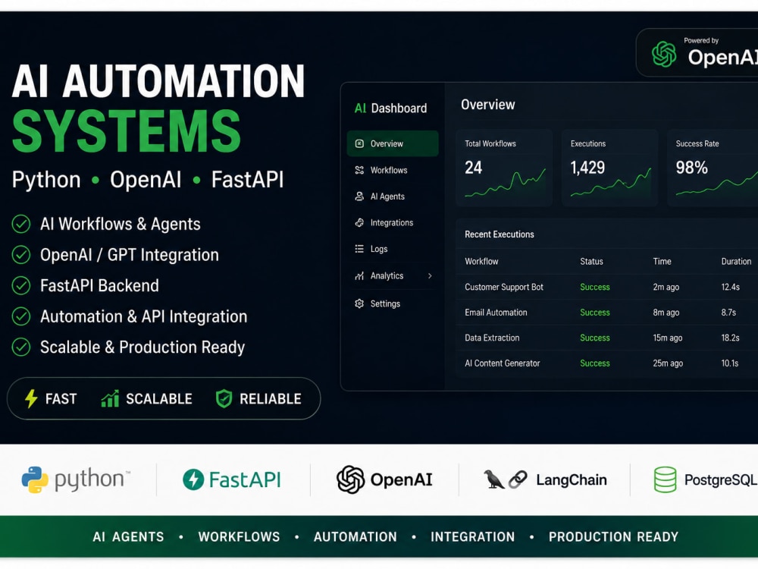Viewport: 758px width, 569px height.
Task: Select the Customer Support Bot row
Action: [x=606, y=287]
